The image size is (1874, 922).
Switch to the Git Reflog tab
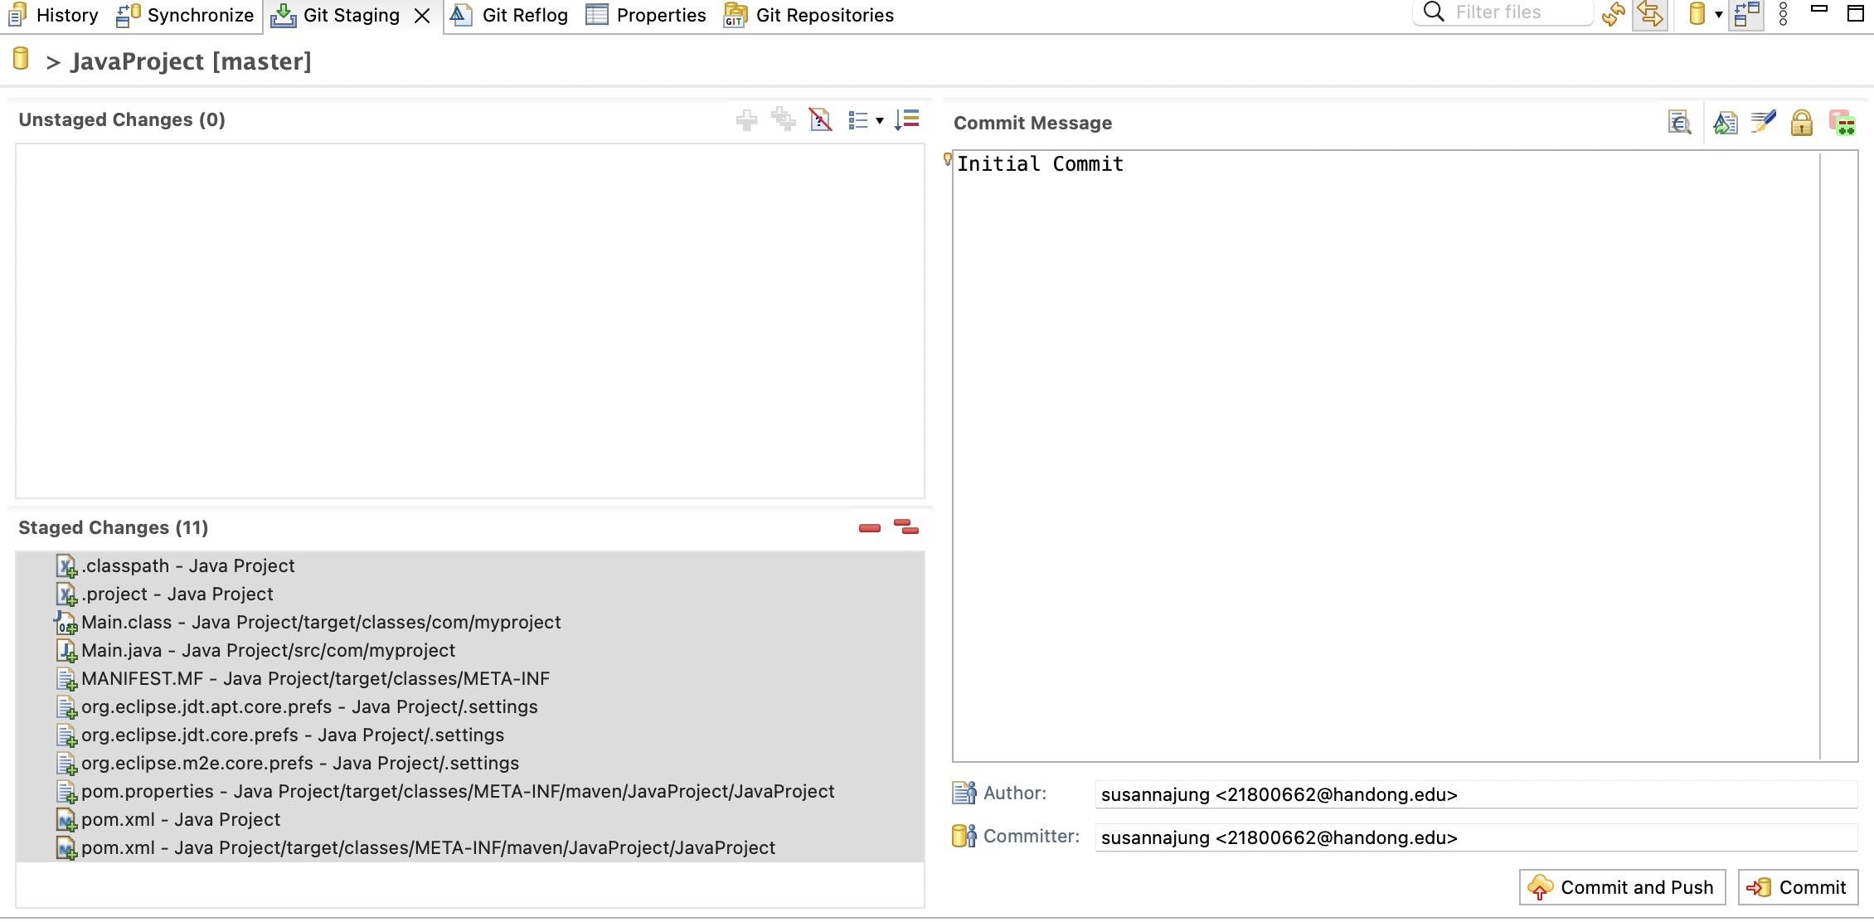(509, 15)
